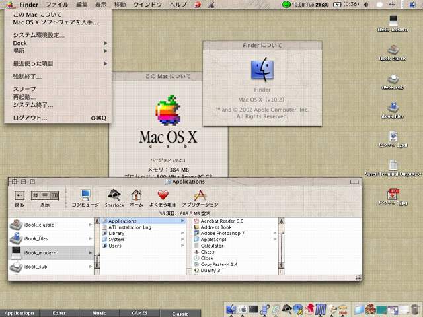Go to ホーム via the house icon
This screenshot has width=423, height=317.
pos(136,198)
